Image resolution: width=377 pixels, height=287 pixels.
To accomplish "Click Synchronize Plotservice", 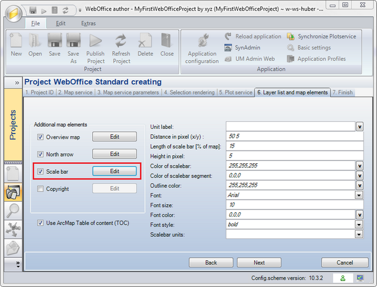I will pos(322,36).
